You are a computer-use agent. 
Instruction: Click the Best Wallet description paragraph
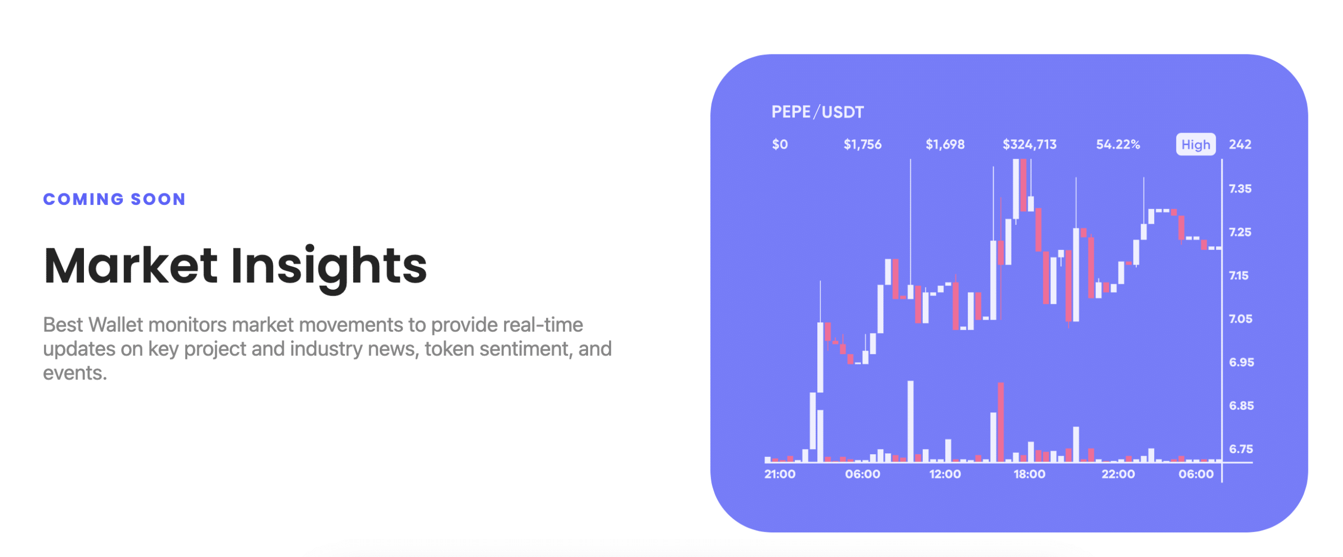pos(327,349)
